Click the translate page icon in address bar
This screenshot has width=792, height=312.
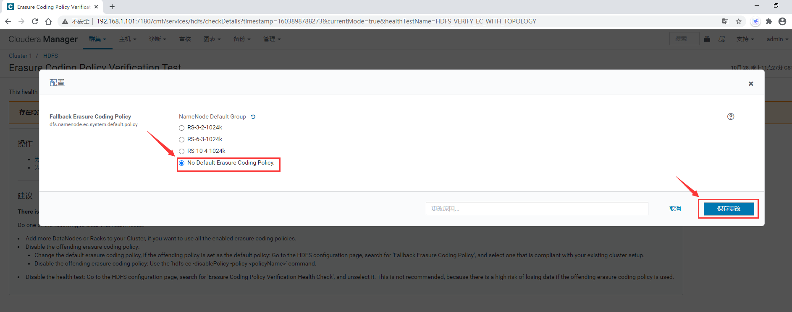point(725,21)
